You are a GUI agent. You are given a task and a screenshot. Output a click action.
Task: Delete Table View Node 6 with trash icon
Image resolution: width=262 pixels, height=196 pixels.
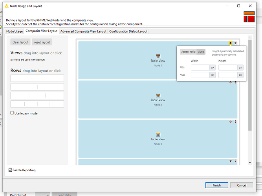click(235, 122)
